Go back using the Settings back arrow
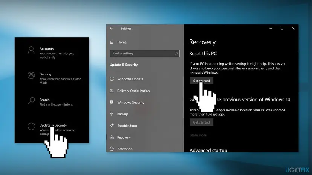 (x=112, y=29)
